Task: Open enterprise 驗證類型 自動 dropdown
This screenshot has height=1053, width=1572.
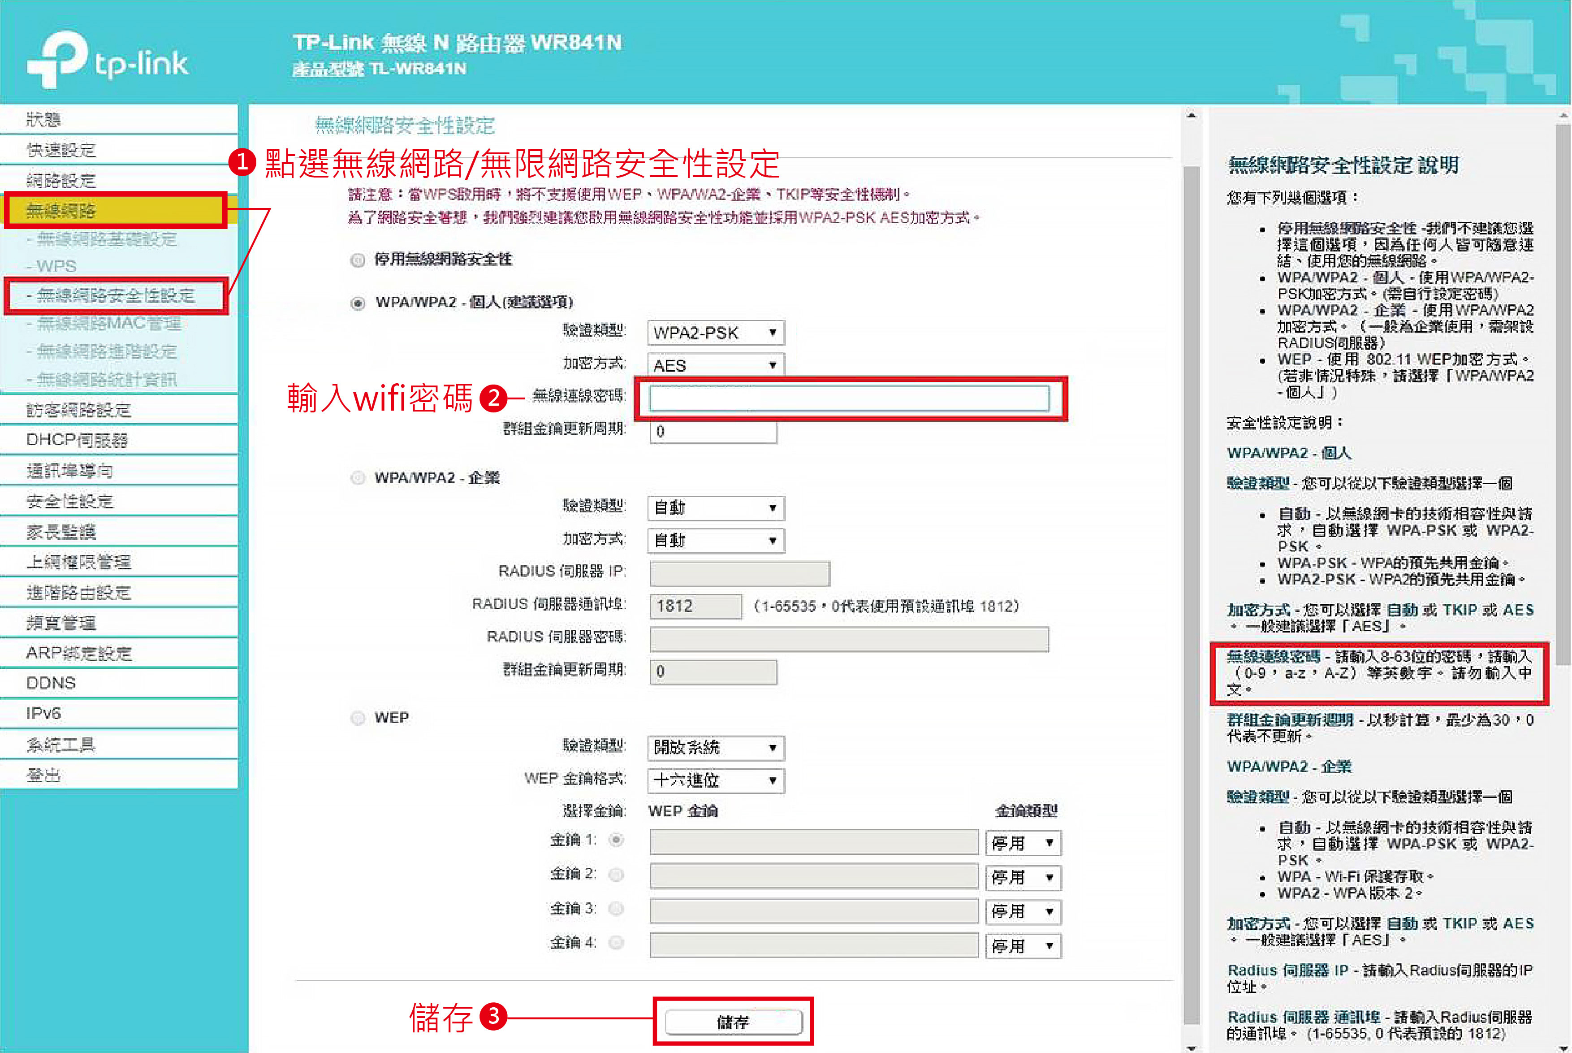Action: pyautogui.click(x=716, y=508)
